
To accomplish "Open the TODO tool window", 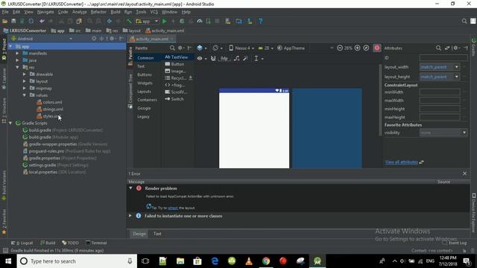I will (70, 243).
